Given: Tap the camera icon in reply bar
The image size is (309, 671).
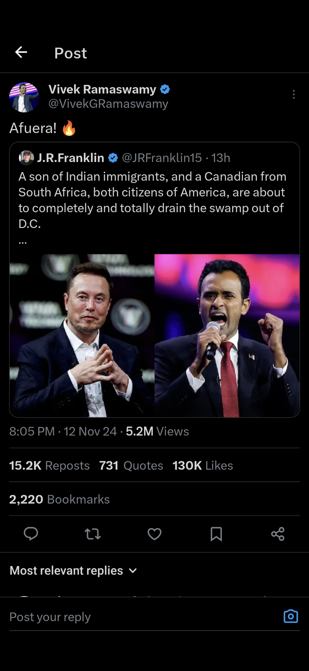Looking at the screenshot, I should click(x=291, y=616).
